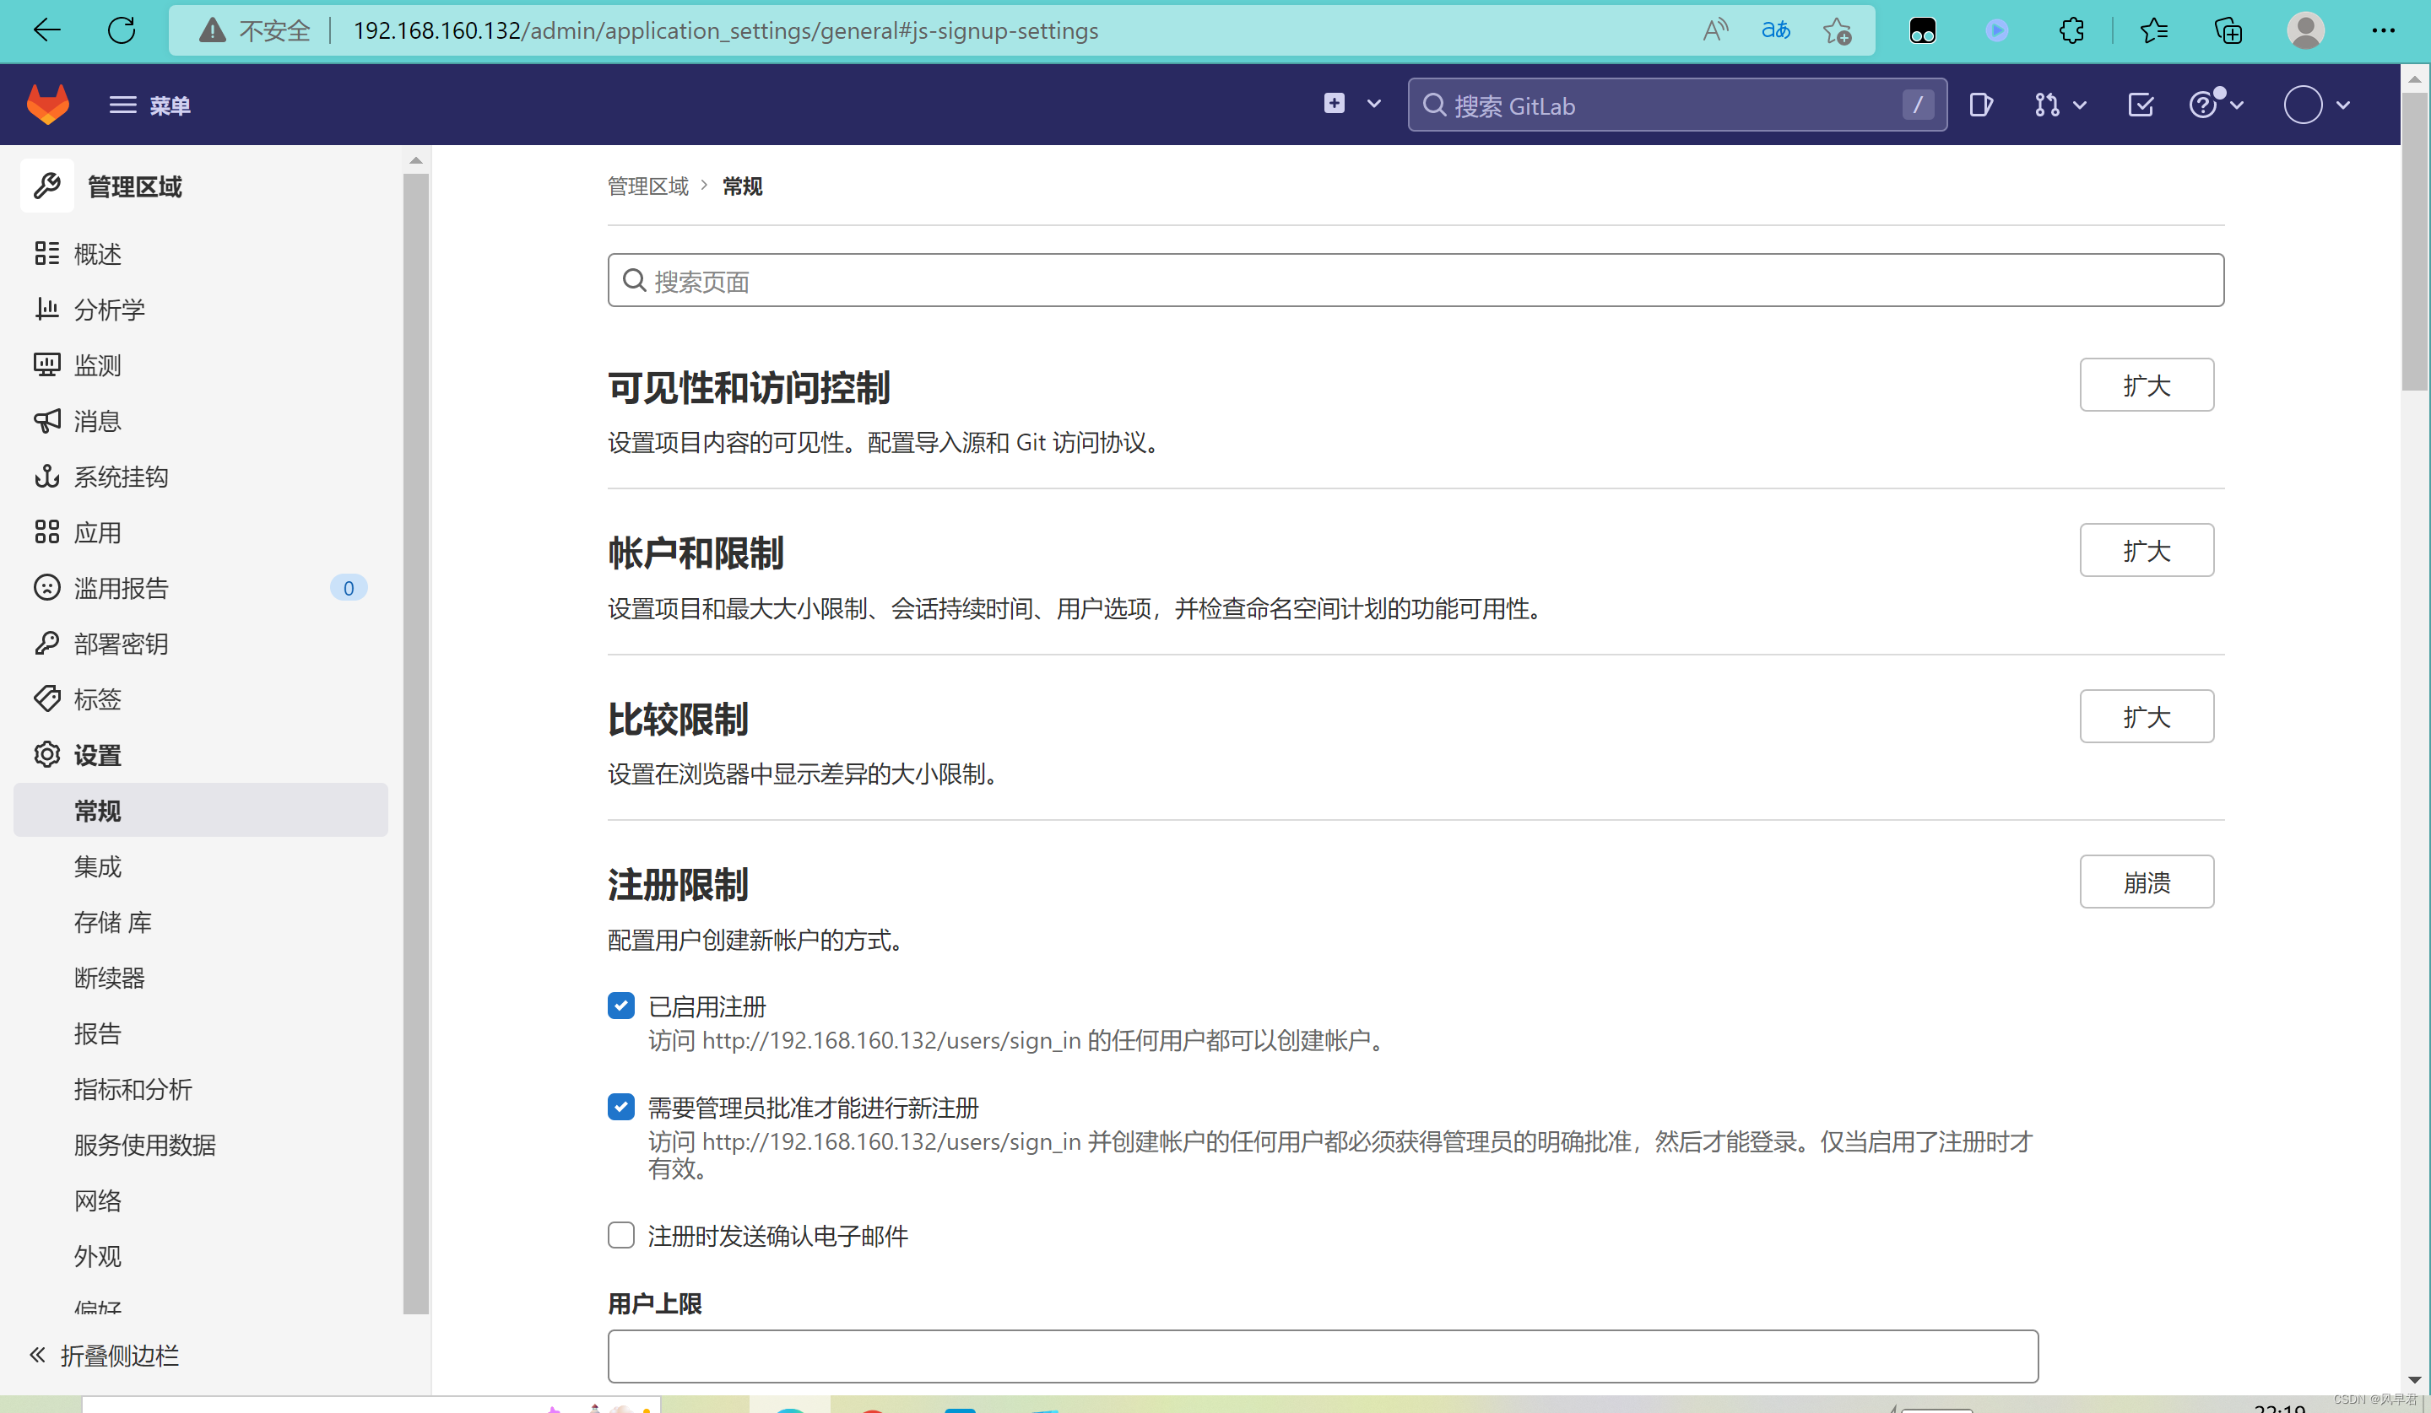
Task: Go back with browser back arrow
Action: click(x=46, y=31)
